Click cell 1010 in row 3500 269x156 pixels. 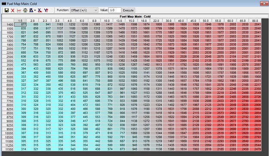(107, 64)
